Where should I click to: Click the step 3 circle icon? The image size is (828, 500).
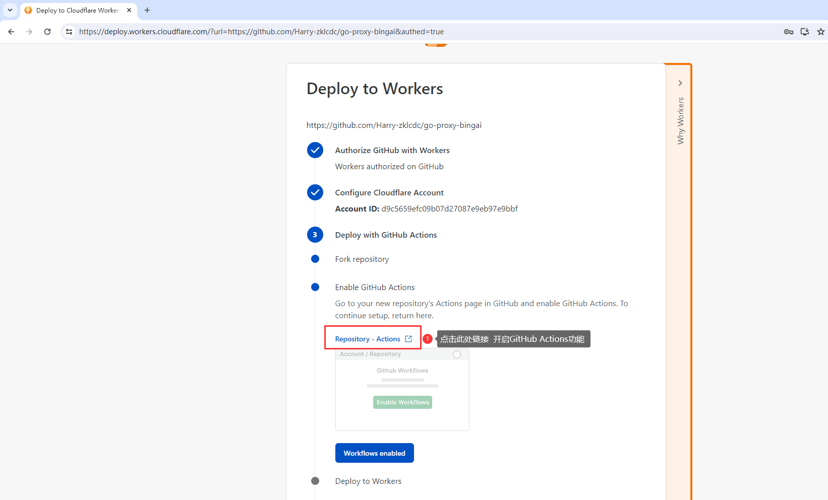point(315,235)
